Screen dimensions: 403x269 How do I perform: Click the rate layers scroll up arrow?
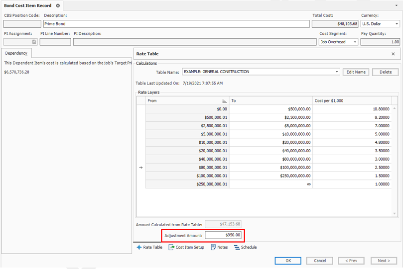[x=394, y=108]
